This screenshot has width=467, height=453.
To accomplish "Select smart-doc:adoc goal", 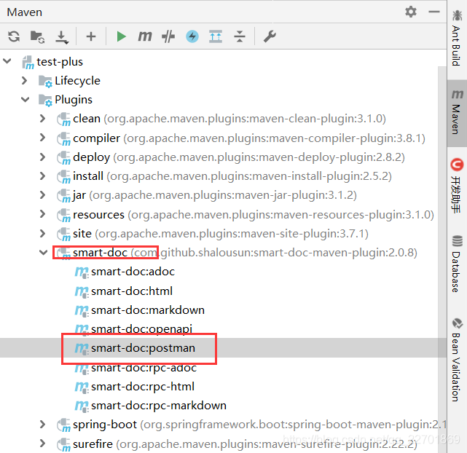I will point(133,272).
